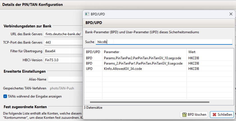Screen dimensions: 236x121
Task: Toggle 'TANs während der Eingabe anzeigen' checkbox
Action: coord(5,96)
